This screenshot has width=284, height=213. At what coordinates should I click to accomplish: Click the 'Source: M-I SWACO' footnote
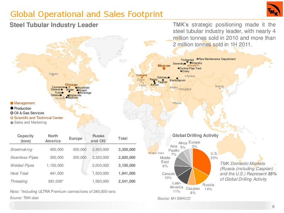point(174,198)
